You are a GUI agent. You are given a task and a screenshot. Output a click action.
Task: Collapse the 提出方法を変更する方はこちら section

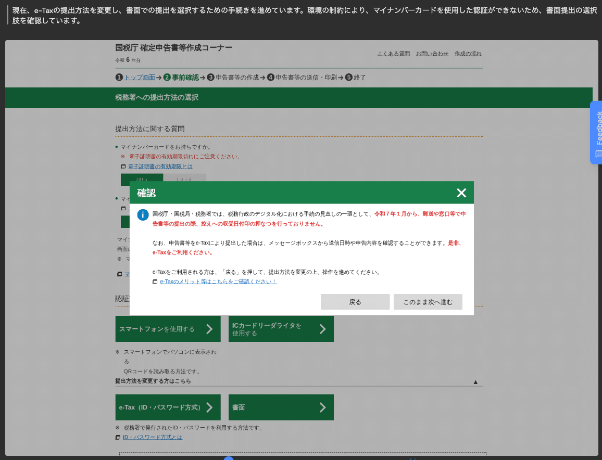tap(474, 381)
